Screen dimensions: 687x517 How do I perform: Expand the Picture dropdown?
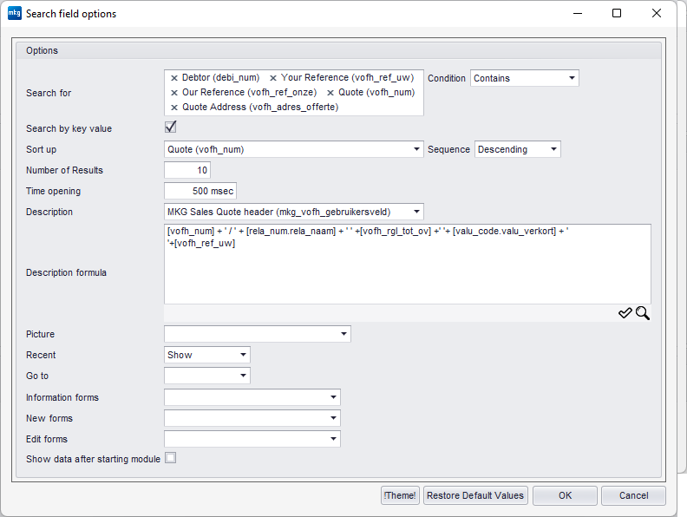coord(257,334)
